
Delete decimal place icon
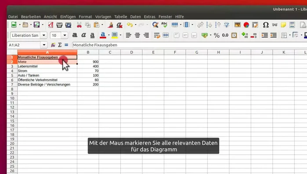pyautogui.click(x=253, y=36)
